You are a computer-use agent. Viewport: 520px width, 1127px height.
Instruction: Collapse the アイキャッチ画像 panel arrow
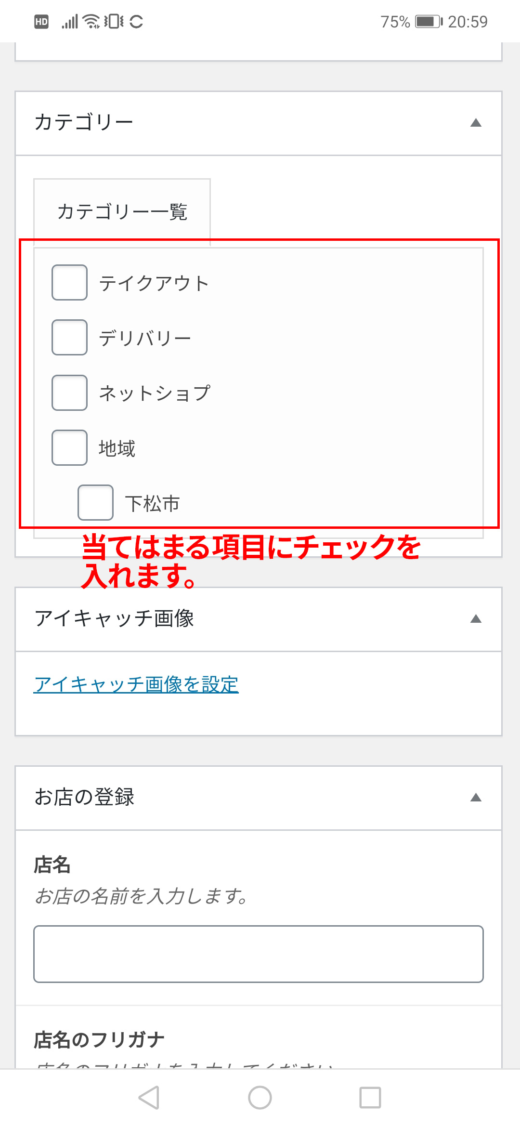click(476, 619)
